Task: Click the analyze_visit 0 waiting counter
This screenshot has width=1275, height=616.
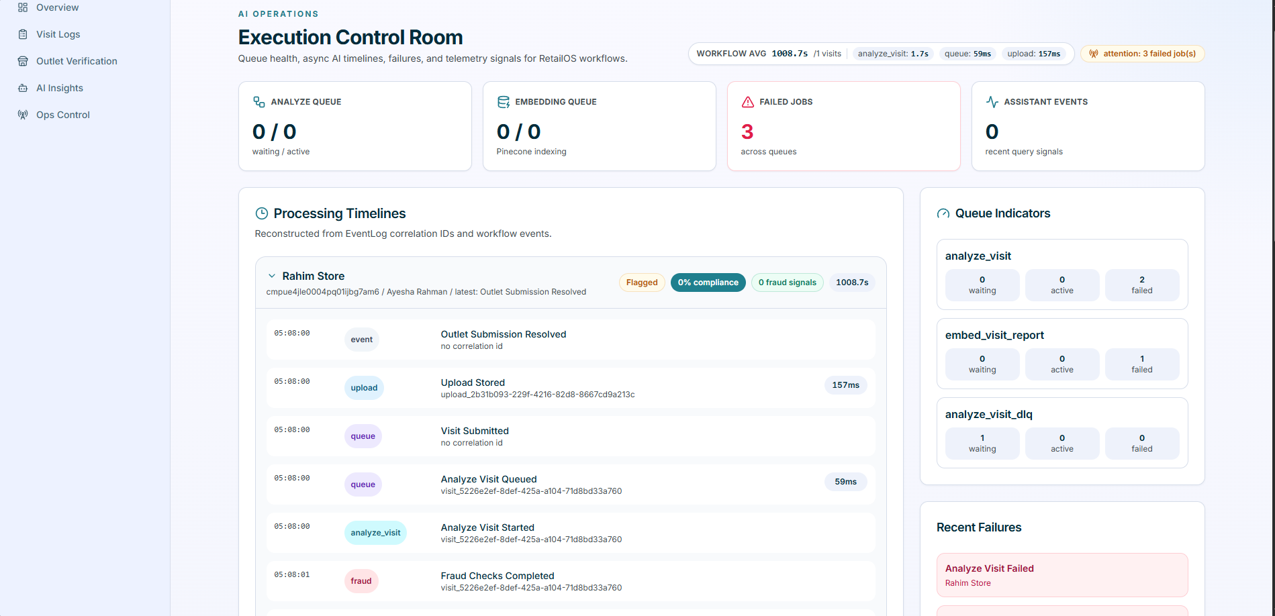Action: 982,285
